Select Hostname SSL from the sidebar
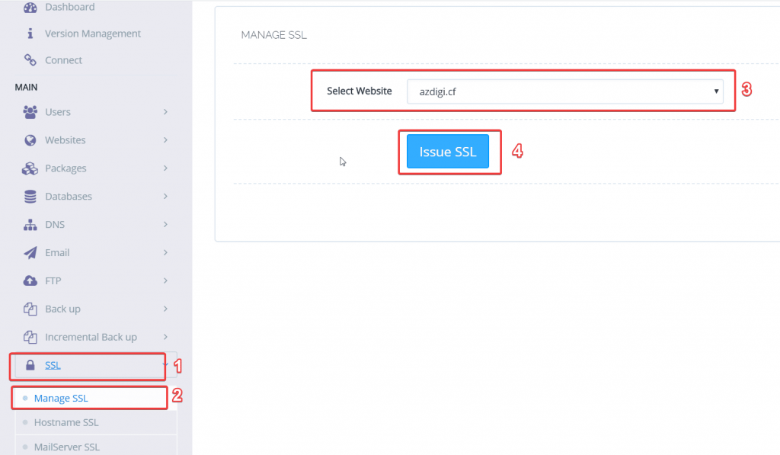Screen dimensions: 780x455 click(69, 422)
